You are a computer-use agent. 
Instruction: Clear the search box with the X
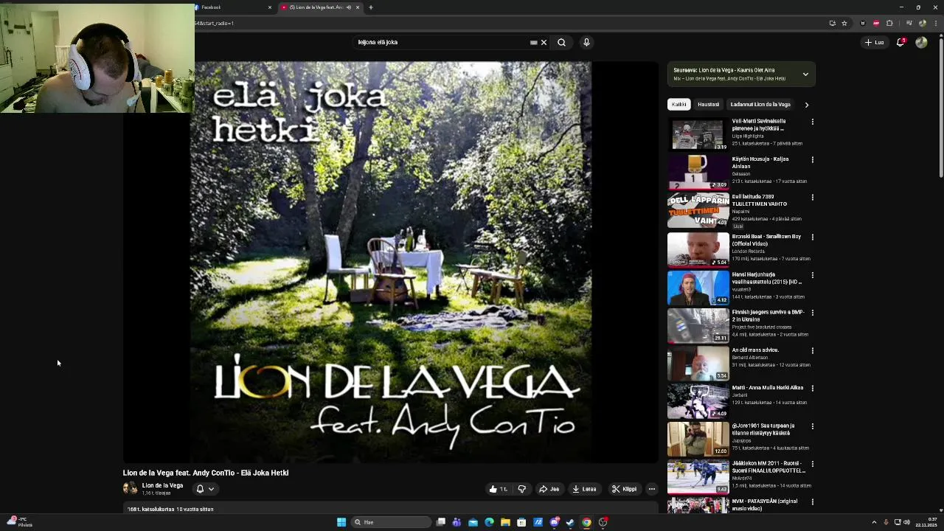click(544, 42)
